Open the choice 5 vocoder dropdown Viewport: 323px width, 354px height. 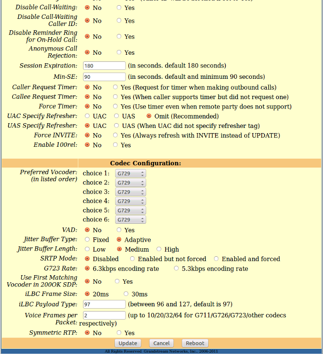(x=131, y=211)
